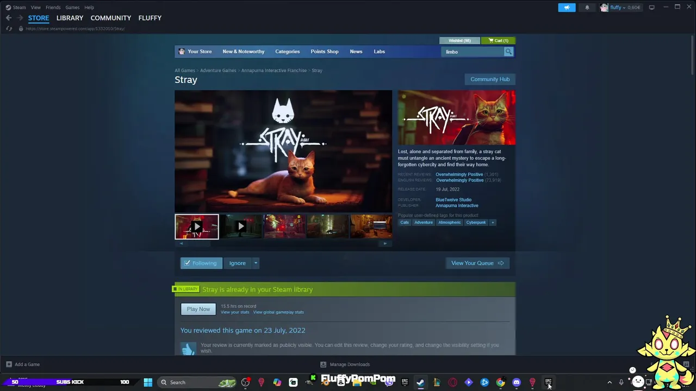The image size is (696, 391).
Task: Switch to the COMMUNITY tab
Action: 111,18
